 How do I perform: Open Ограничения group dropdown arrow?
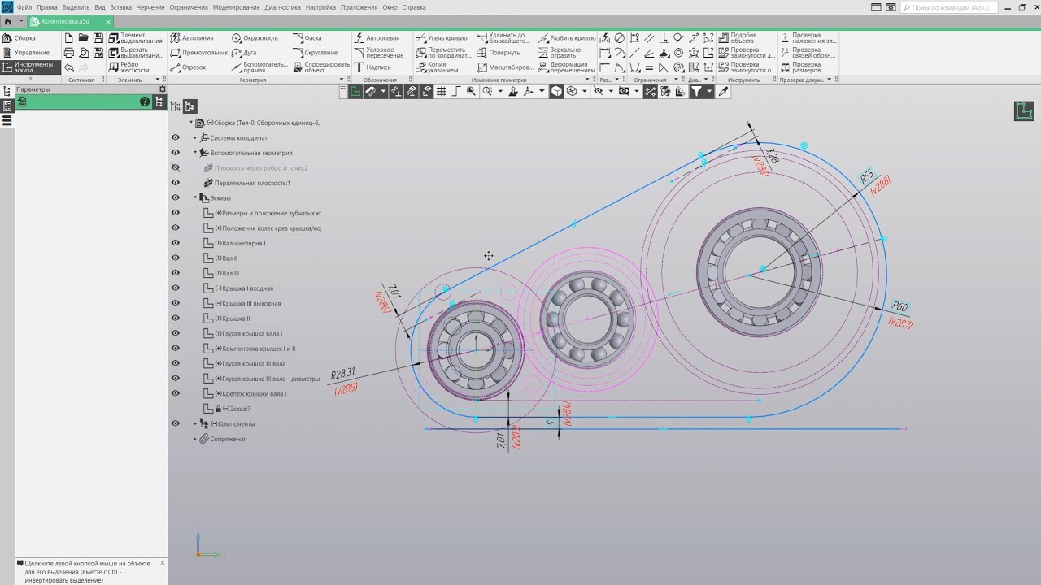675,80
